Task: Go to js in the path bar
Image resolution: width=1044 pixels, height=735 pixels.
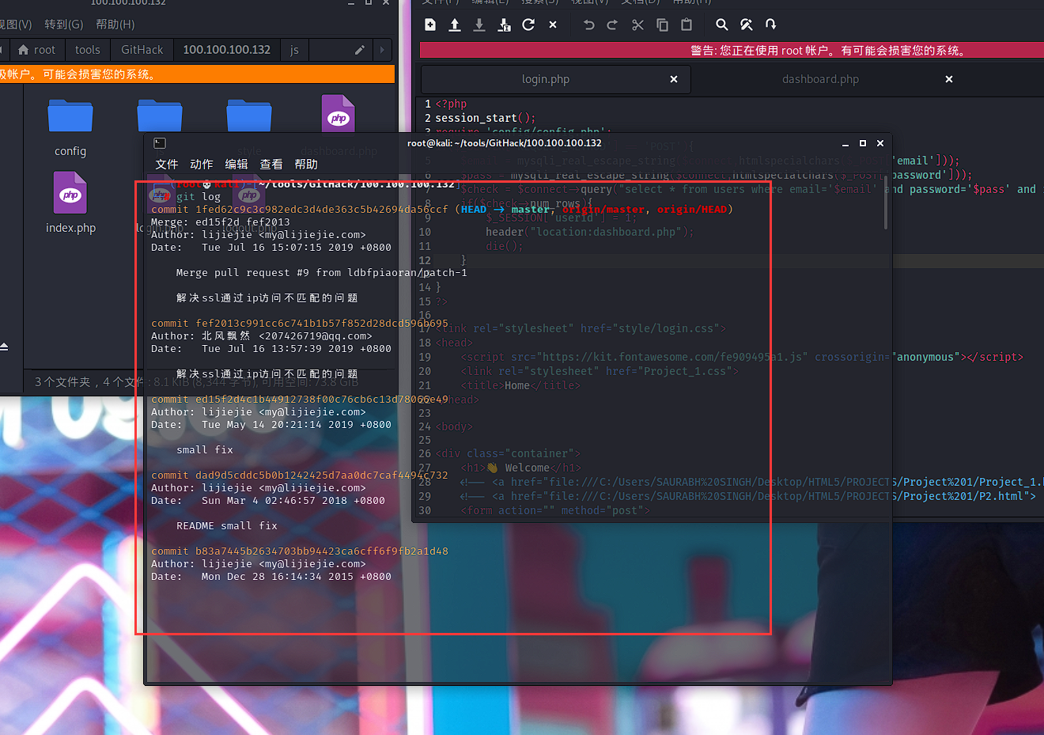Action: pyautogui.click(x=294, y=50)
